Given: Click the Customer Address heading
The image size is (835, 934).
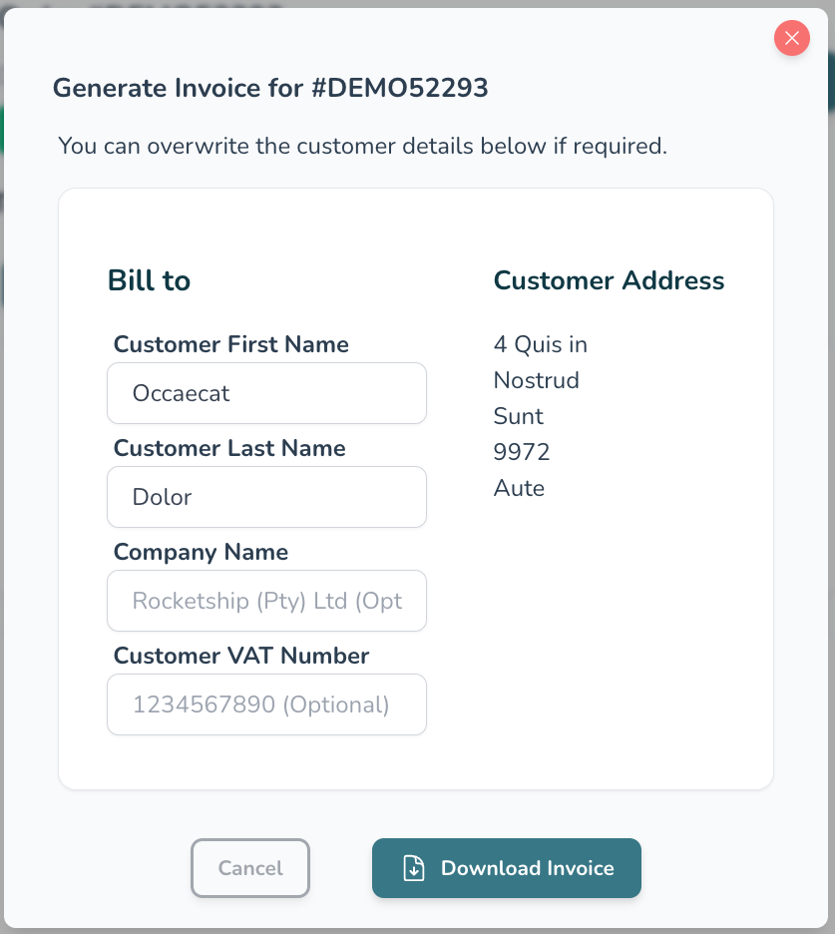Looking at the screenshot, I should click(609, 280).
